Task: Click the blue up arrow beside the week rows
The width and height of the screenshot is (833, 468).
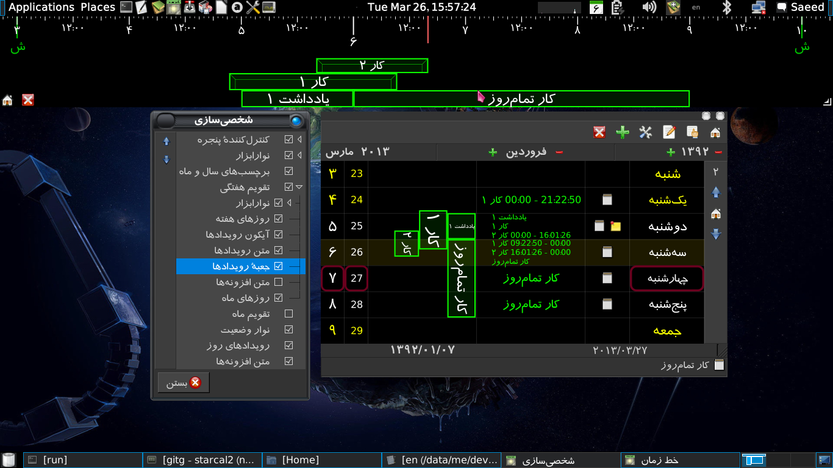Action: (716, 193)
